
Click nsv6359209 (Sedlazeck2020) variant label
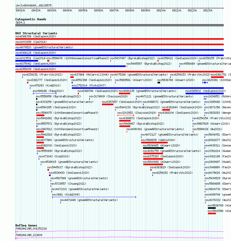(36, 69)
